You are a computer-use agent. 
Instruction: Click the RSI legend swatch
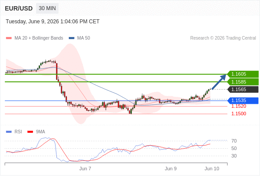point(9,132)
